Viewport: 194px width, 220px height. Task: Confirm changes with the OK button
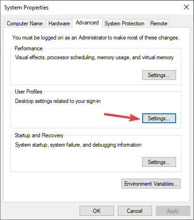(x=97, y=211)
